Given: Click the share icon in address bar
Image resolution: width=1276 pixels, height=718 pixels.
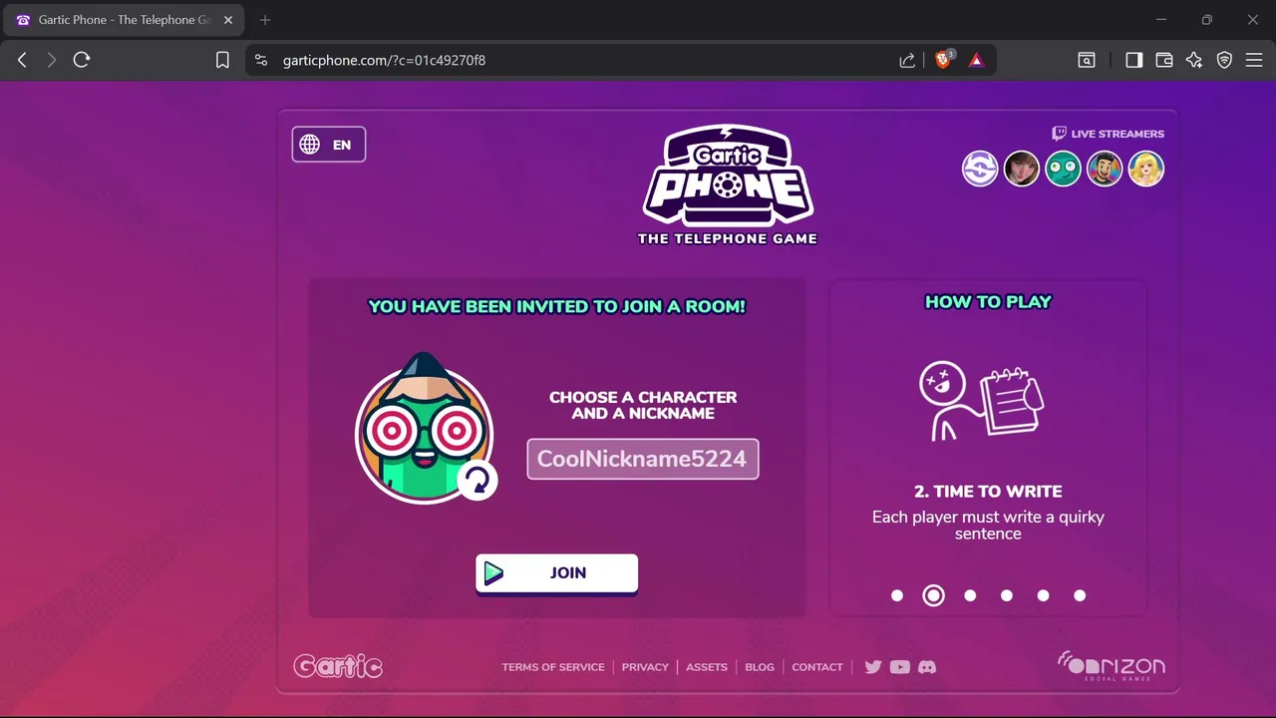Looking at the screenshot, I should pyautogui.click(x=907, y=60).
